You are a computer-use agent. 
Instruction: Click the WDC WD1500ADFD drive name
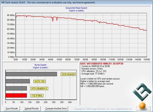tap(102, 64)
